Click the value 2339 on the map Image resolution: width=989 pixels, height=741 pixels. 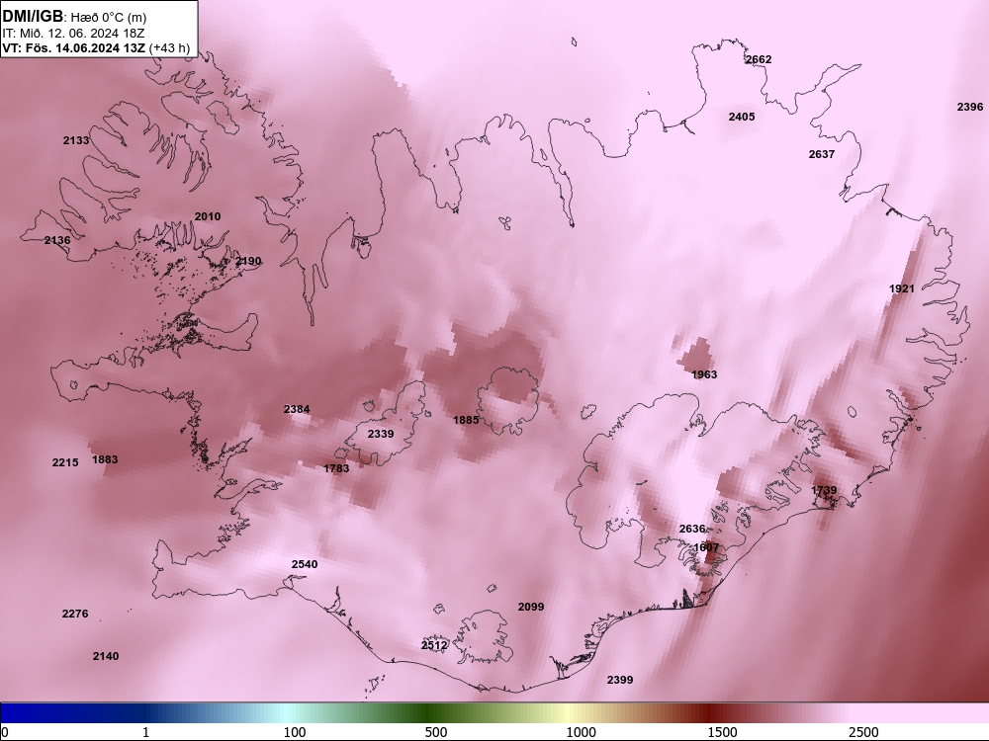click(x=381, y=434)
